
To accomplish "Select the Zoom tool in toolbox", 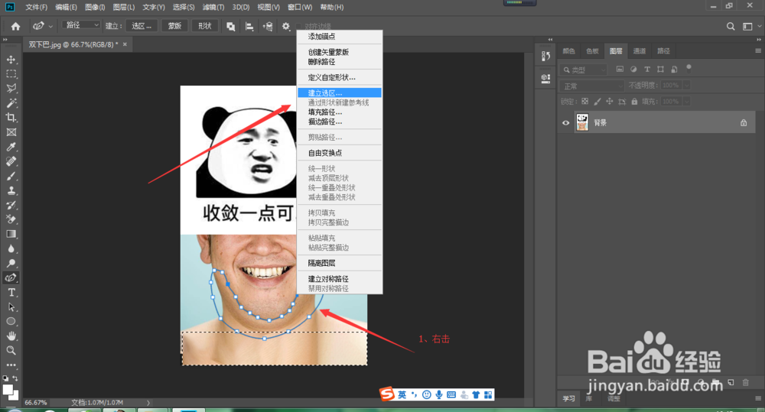I will coord(11,351).
